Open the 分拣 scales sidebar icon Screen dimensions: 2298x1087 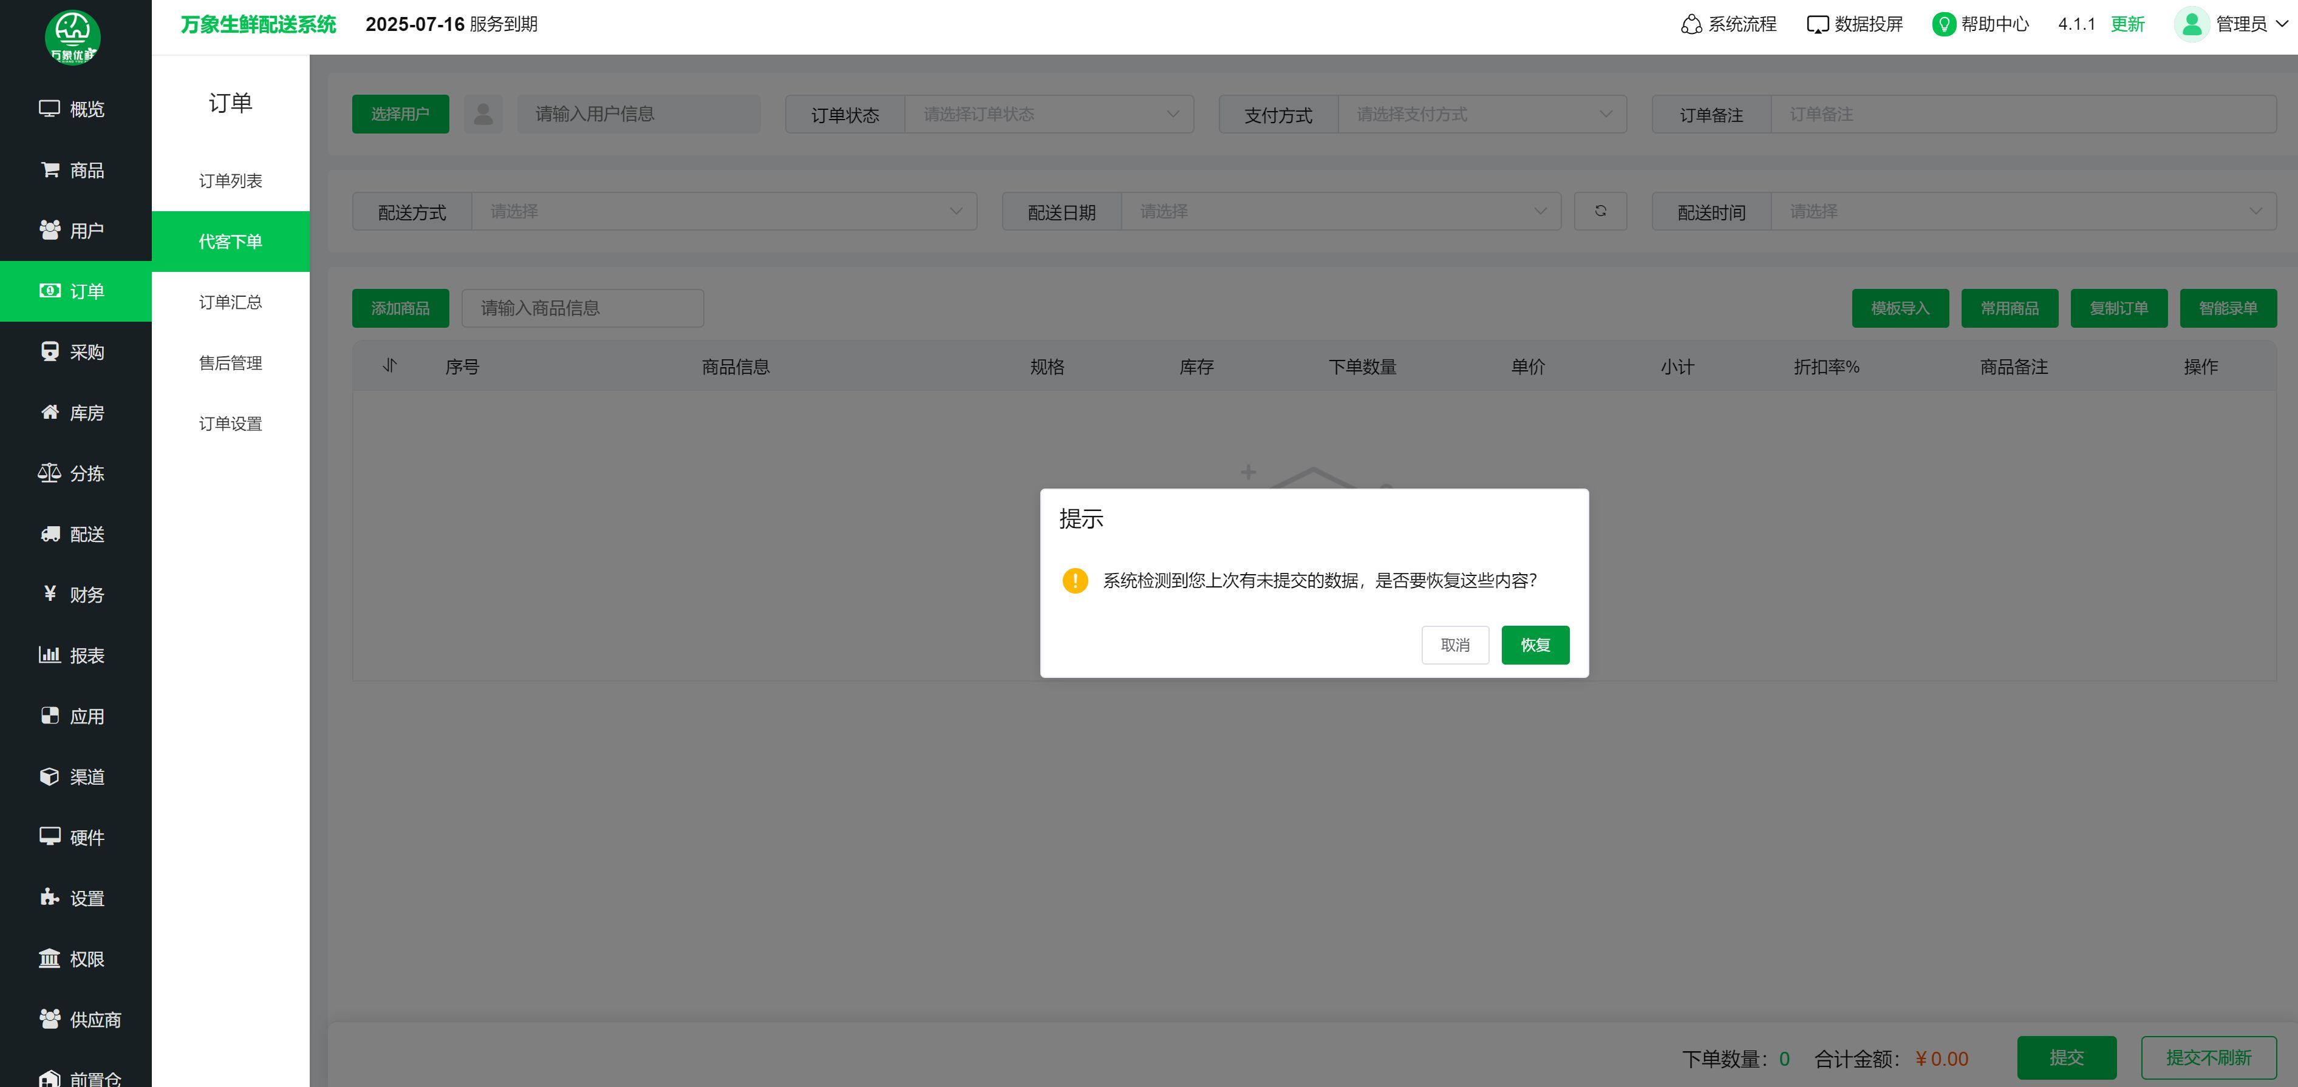(x=50, y=473)
